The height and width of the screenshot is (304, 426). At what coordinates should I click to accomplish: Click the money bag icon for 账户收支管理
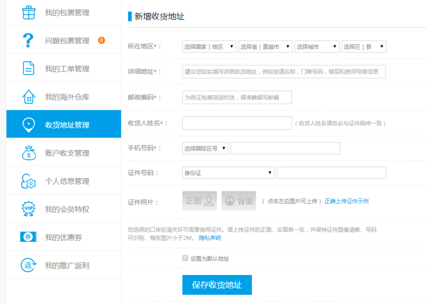pos(29,153)
